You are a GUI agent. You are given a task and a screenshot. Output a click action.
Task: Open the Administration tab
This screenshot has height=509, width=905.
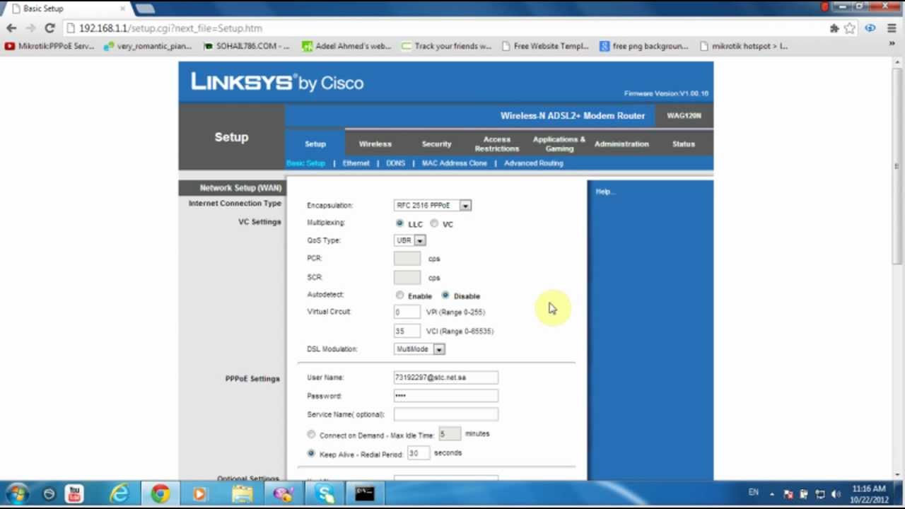pyautogui.click(x=621, y=144)
